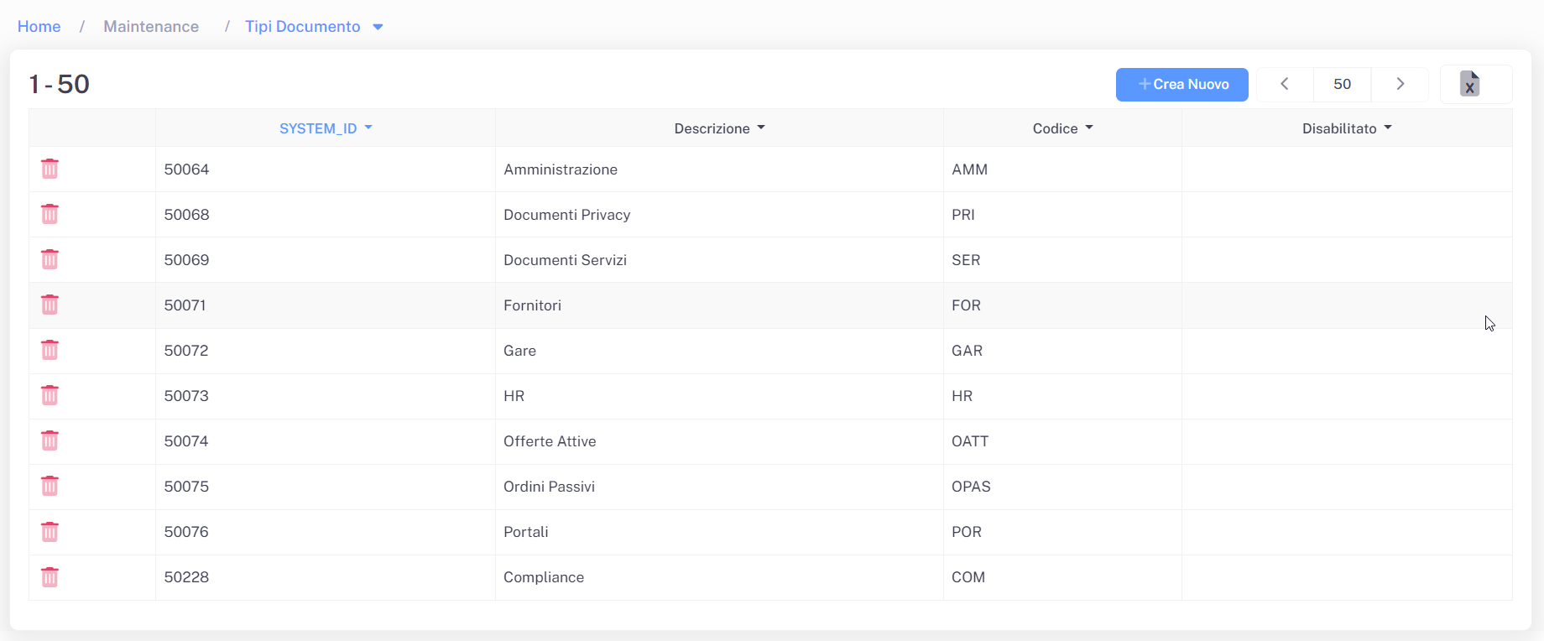Click the page size field showing 50
The image size is (1544, 641).
click(x=1342, y=84)
